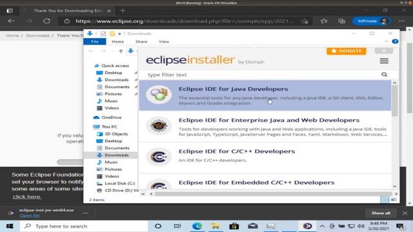Focus the type filter text field
The image size is (413, 232).
pos(263,75)
